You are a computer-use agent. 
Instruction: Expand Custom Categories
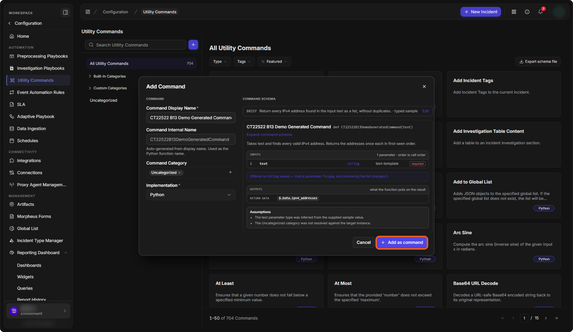[x=90, y=88]
